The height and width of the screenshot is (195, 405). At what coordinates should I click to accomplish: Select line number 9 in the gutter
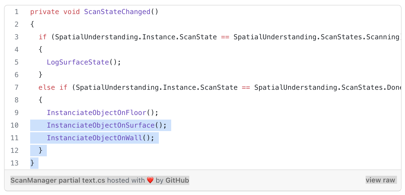16,113
